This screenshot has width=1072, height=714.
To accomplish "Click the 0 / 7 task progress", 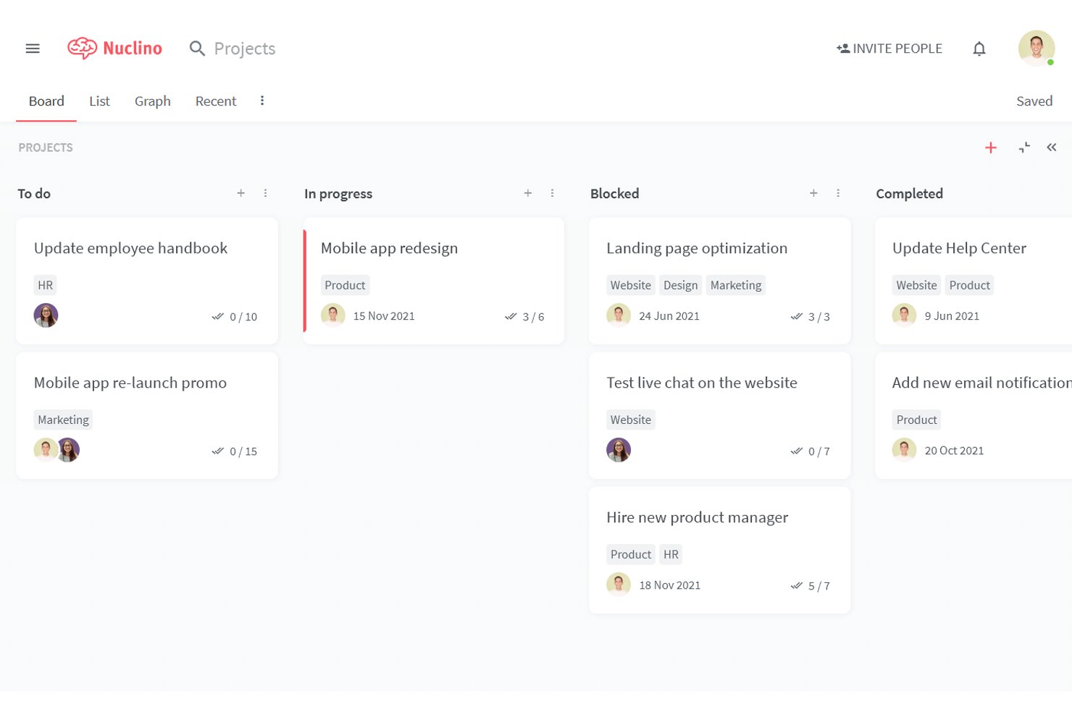I will 811,451.
